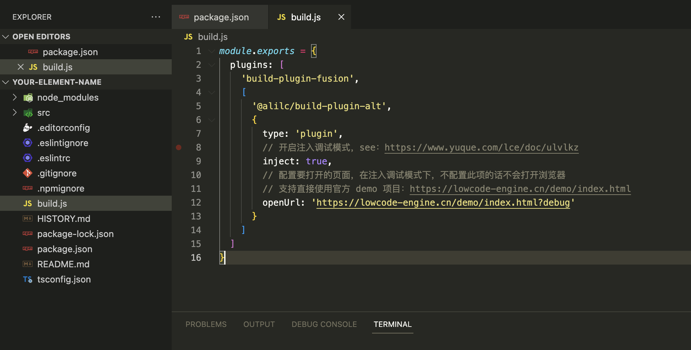The width and height of the screenshot is (691, 350).
Task: Toggle the breakpoint on line 8
Action: (179, 147)
